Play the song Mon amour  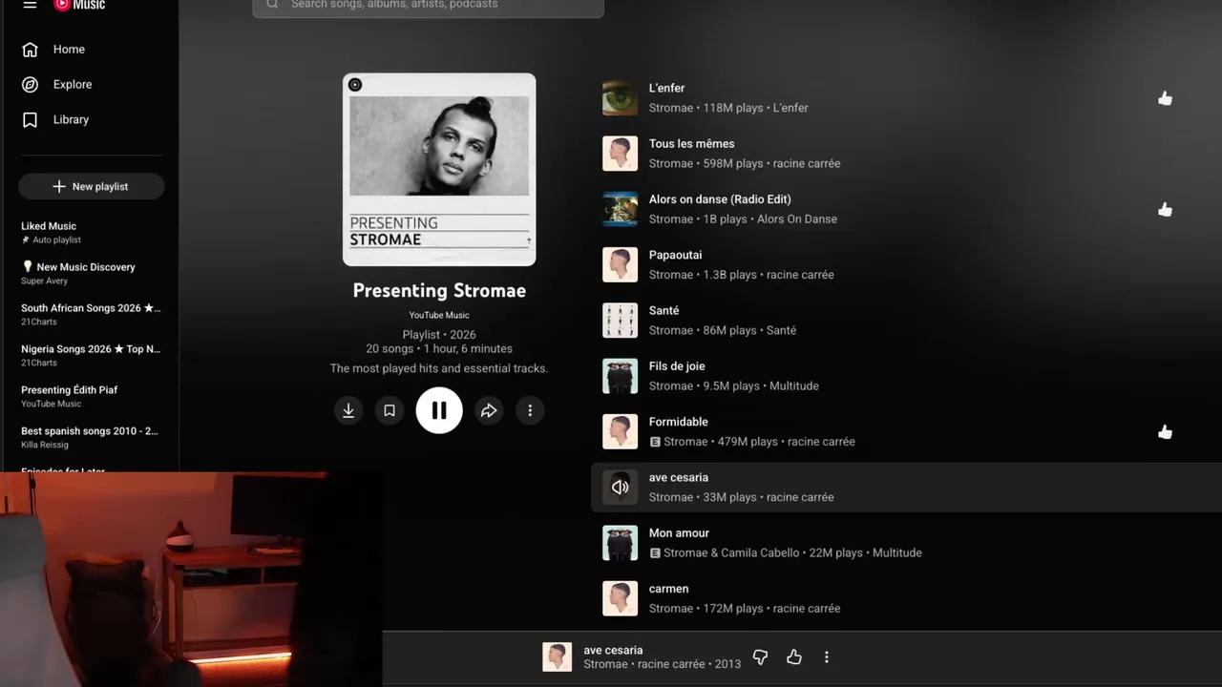pos(679,533)
